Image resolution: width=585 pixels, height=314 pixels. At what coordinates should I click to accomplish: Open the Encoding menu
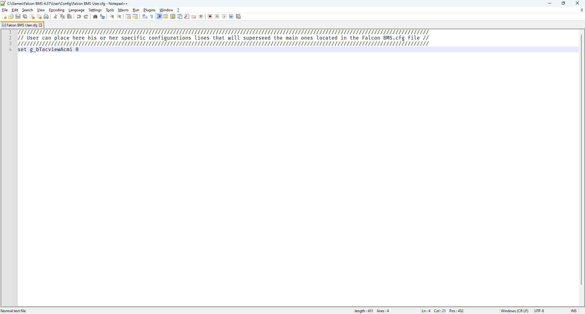(57, 10)
